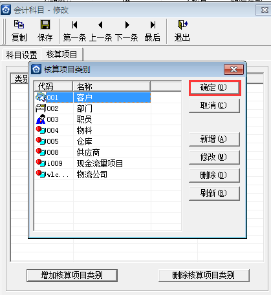
Task: Click the icon beside code 004
Action: (41, 130)
